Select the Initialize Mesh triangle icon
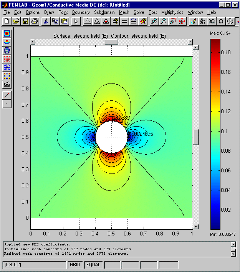Image resolution: width=240 pixels, height=272 pixels. (88, 22)
